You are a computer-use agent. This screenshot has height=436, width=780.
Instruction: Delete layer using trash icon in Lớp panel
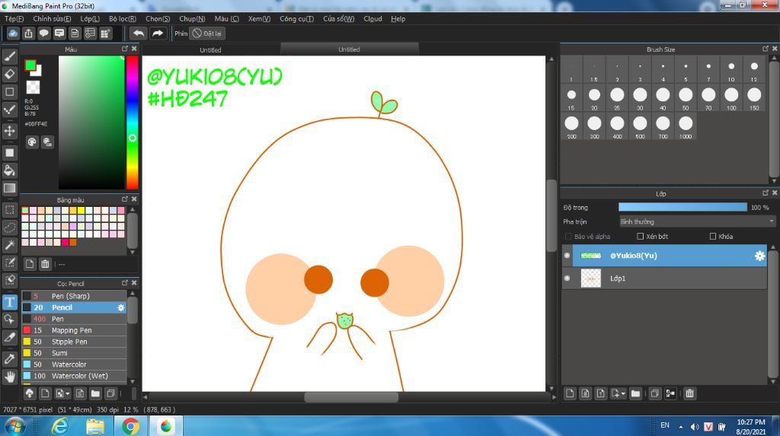click(689, 393)
